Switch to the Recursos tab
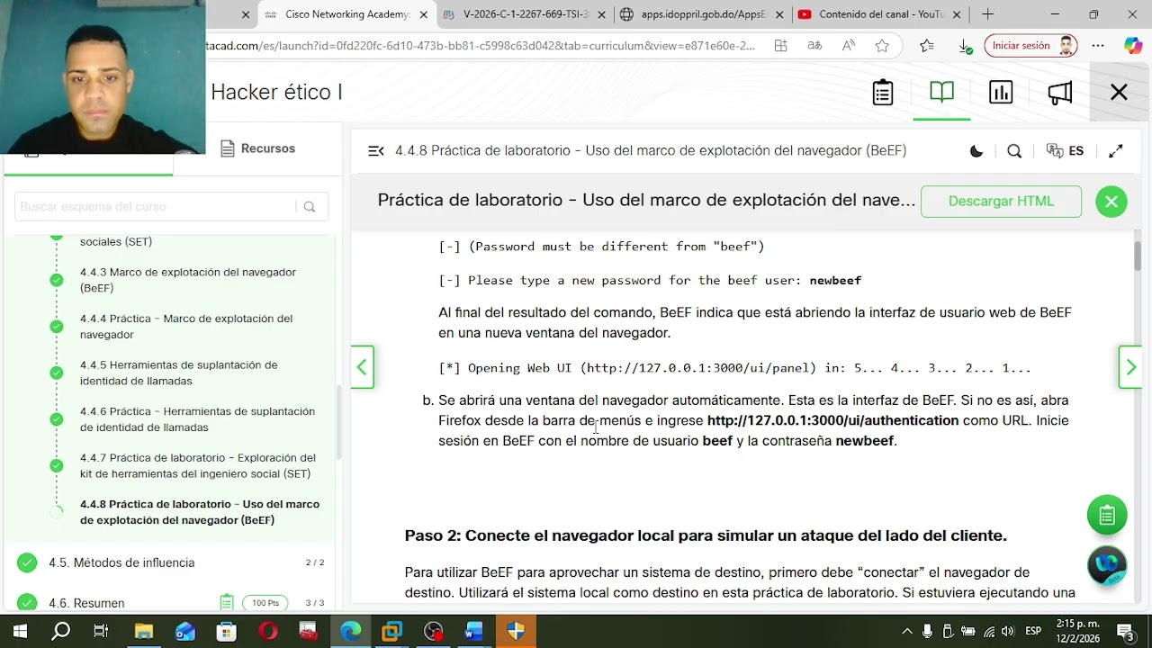Viewport: 1152px width, 648px height. click(x=257, y=148)
